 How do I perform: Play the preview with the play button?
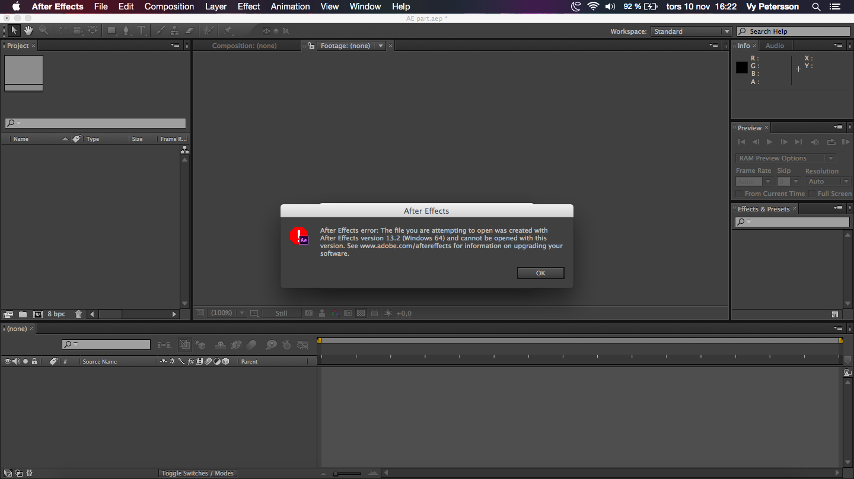(x=769, y=142)
